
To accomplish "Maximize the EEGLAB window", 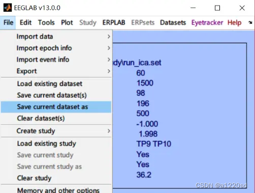I will (x=217, y=8).
